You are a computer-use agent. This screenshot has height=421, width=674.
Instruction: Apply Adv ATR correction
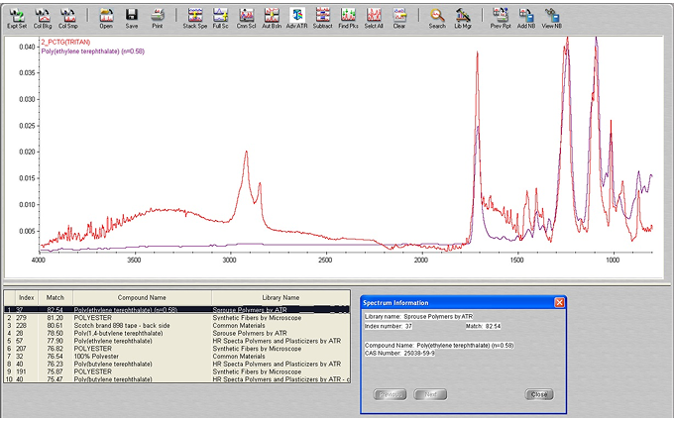(x=296, y=17)
